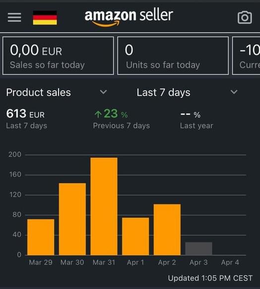Open the hamburger menu
260x289 pixels.
(14, 17)
